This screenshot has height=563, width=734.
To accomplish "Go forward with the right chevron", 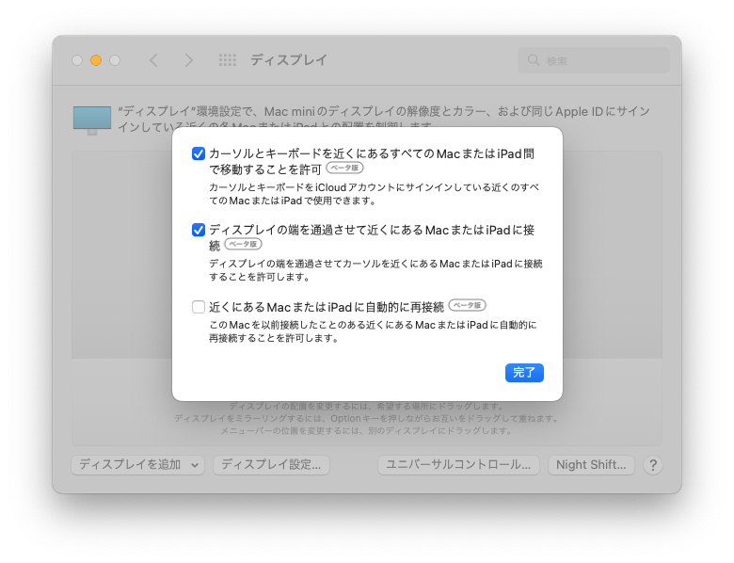I will coord(188,60).
